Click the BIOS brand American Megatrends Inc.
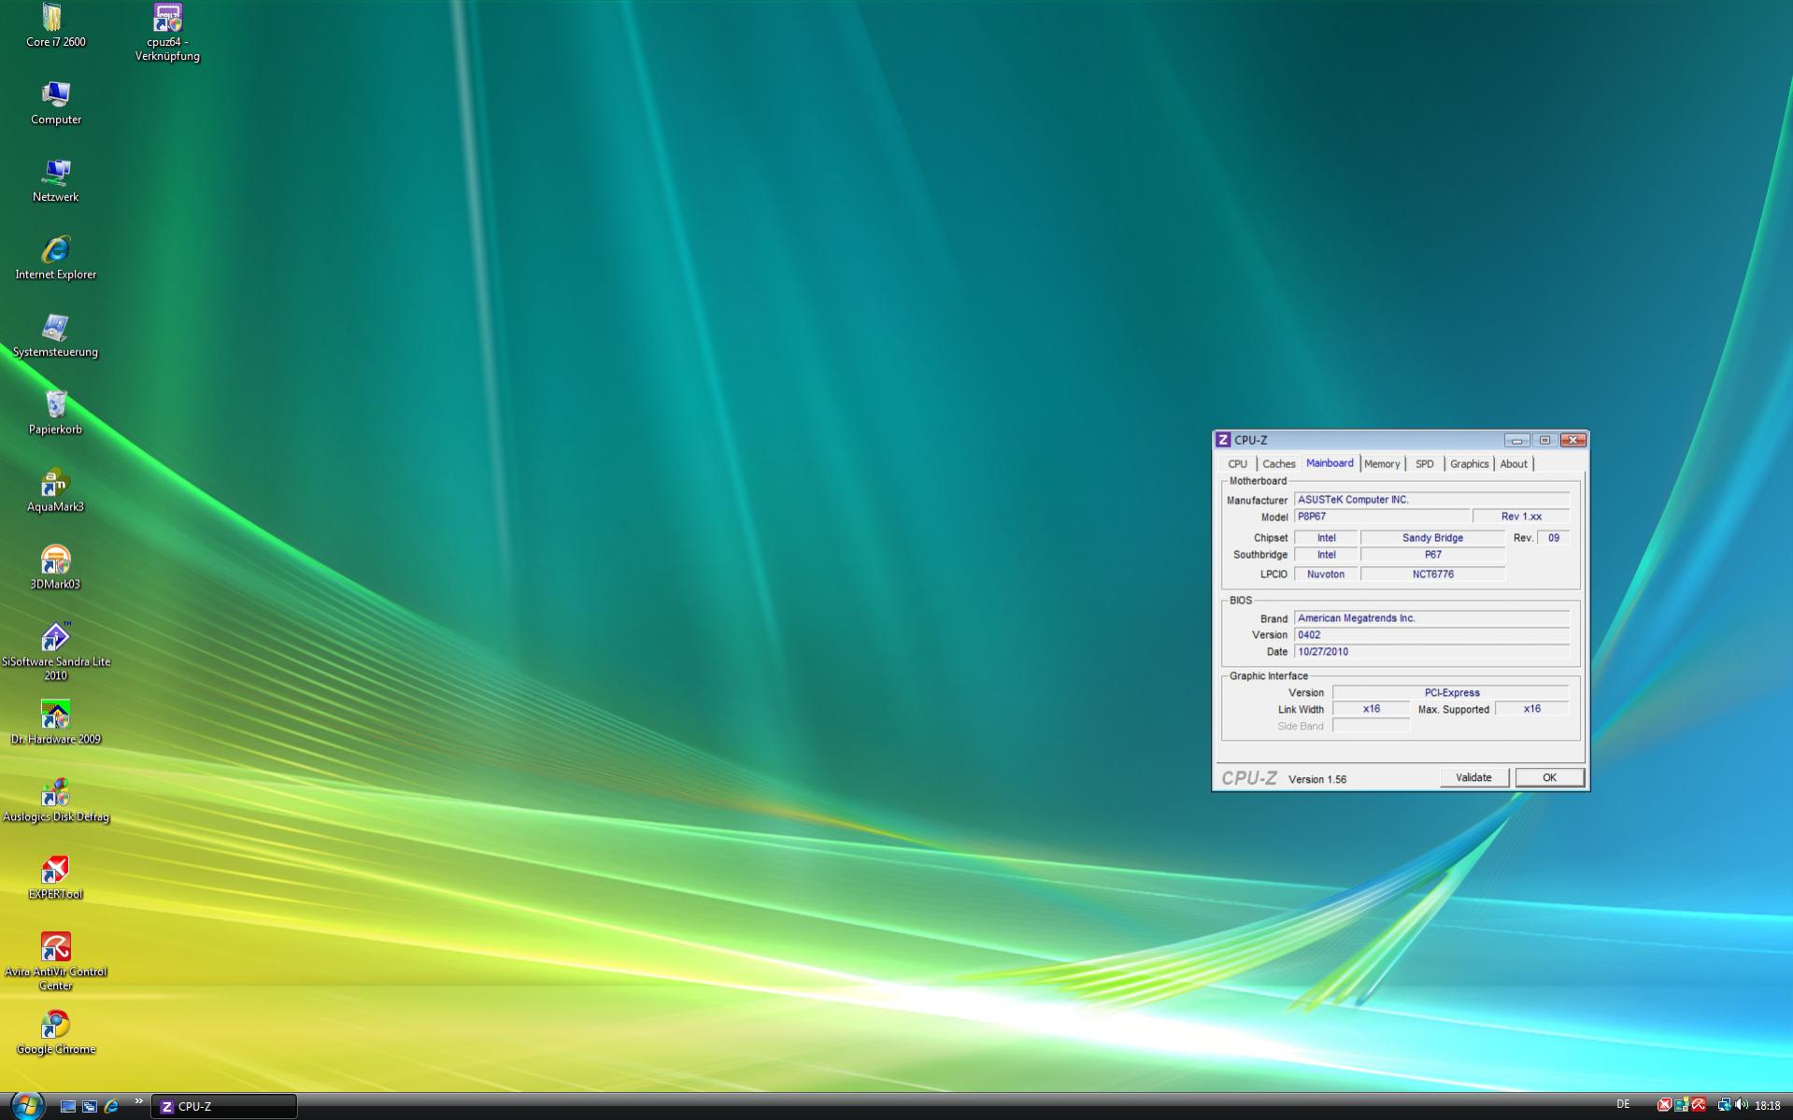 pyautogui.click(x=1431, y=618)
